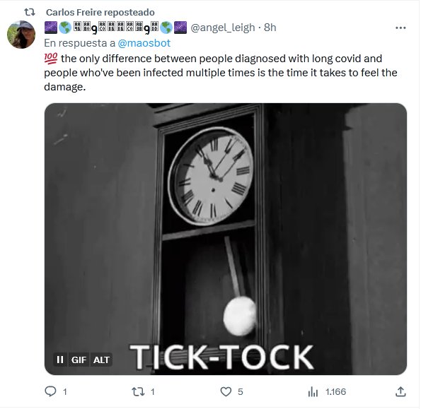The width and height of the screenshot is (421, 409).
Task: Open the Carlos Freire reposteado link
Action: pos(100,12)
